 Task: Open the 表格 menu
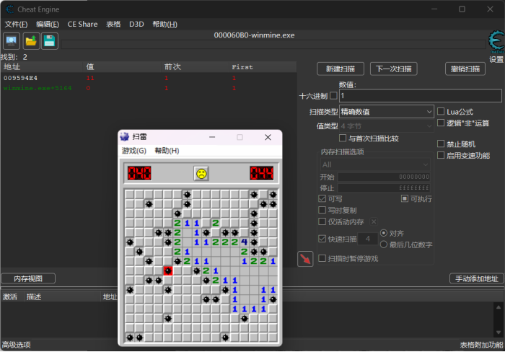[x=113, y=24]
